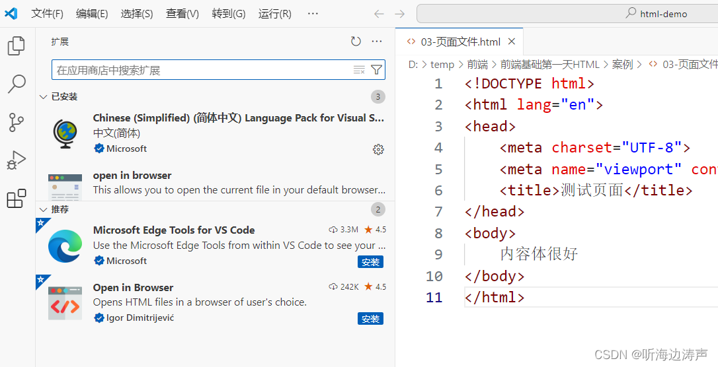
Task: Click Chinese Language Pack globe icon
Action: pyautogui.click(x=65, y=133)
